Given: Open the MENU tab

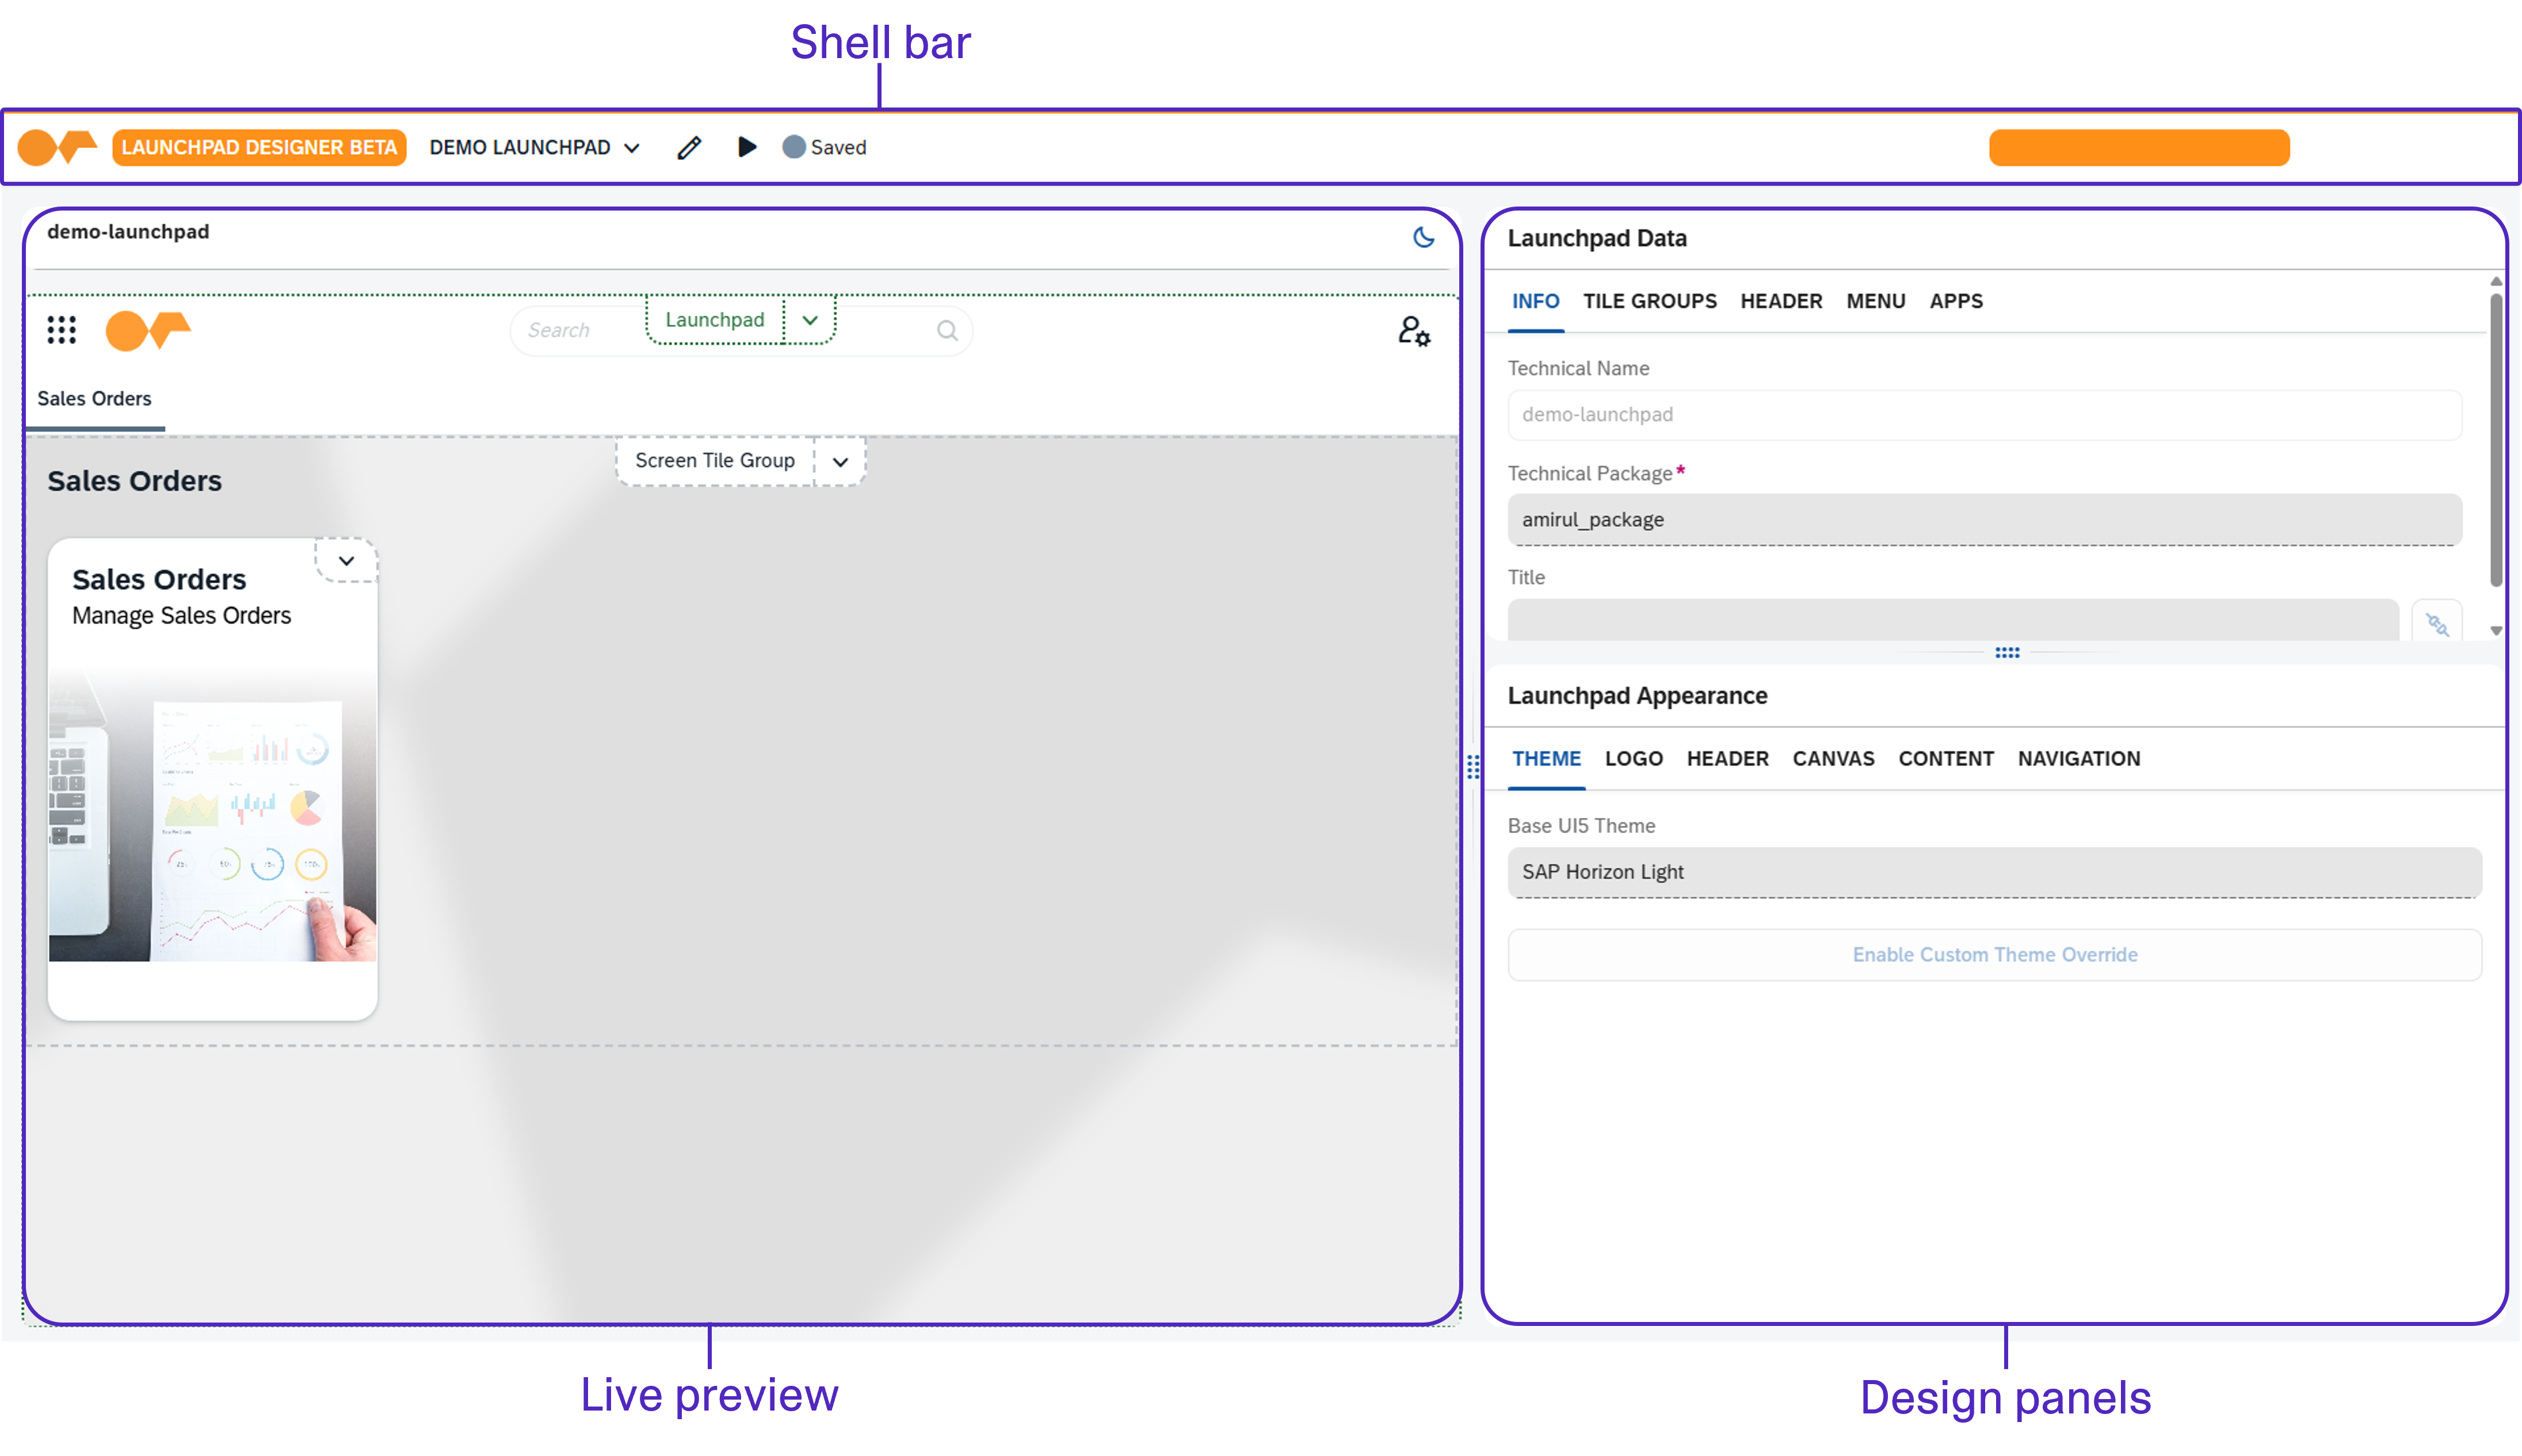Looking at the screenshot, I should coord(1875,301).
